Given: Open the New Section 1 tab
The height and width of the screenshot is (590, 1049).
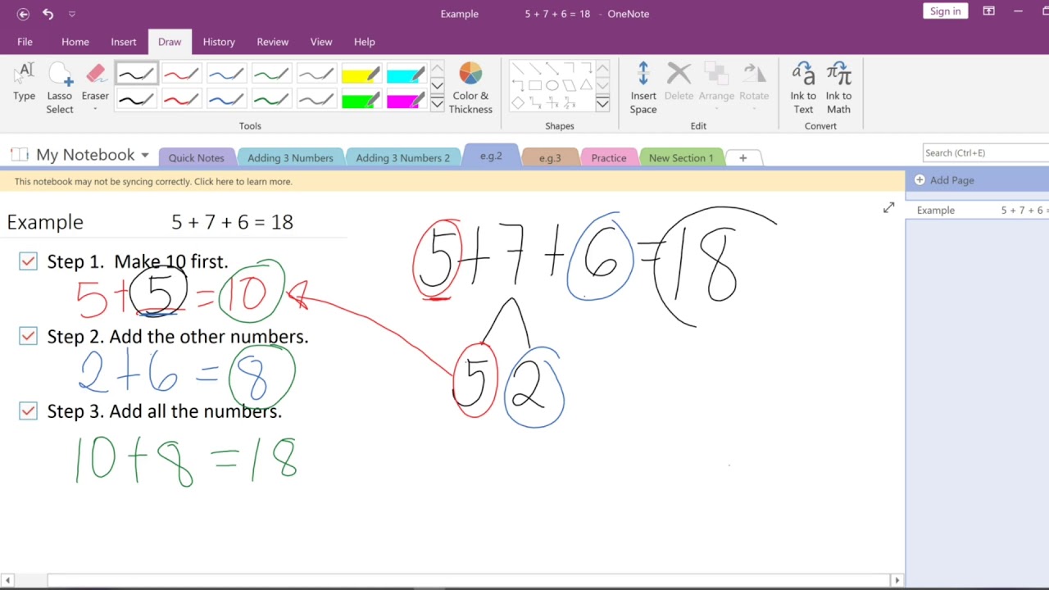Looking at the screenshot, I should 681,158.
